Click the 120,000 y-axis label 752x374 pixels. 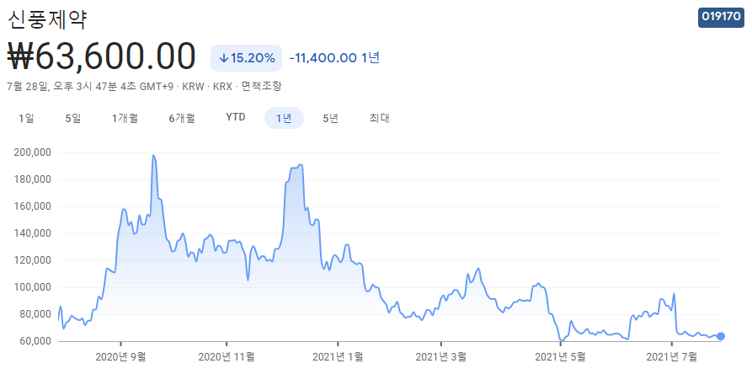34,260
